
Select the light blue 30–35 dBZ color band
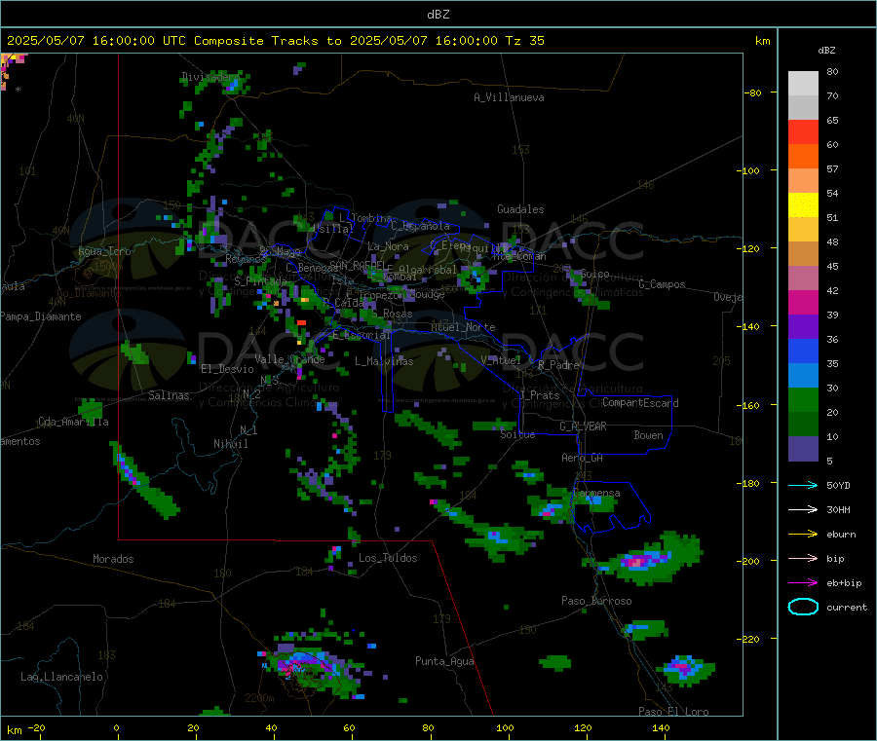click(x=803, y=376)
